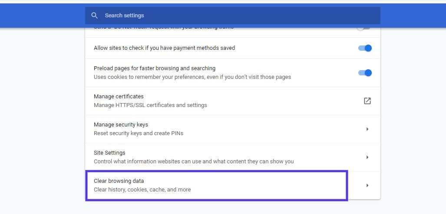Click the 'Allow sites to check' payment label

click(164, 48)
